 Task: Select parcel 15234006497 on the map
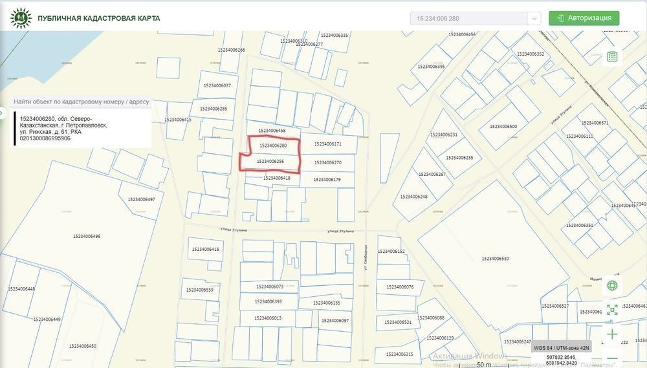click(141, 199)
